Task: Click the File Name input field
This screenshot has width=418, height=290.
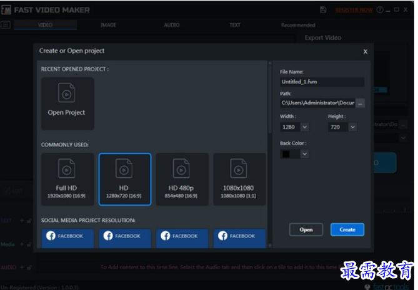Action: 322,82
